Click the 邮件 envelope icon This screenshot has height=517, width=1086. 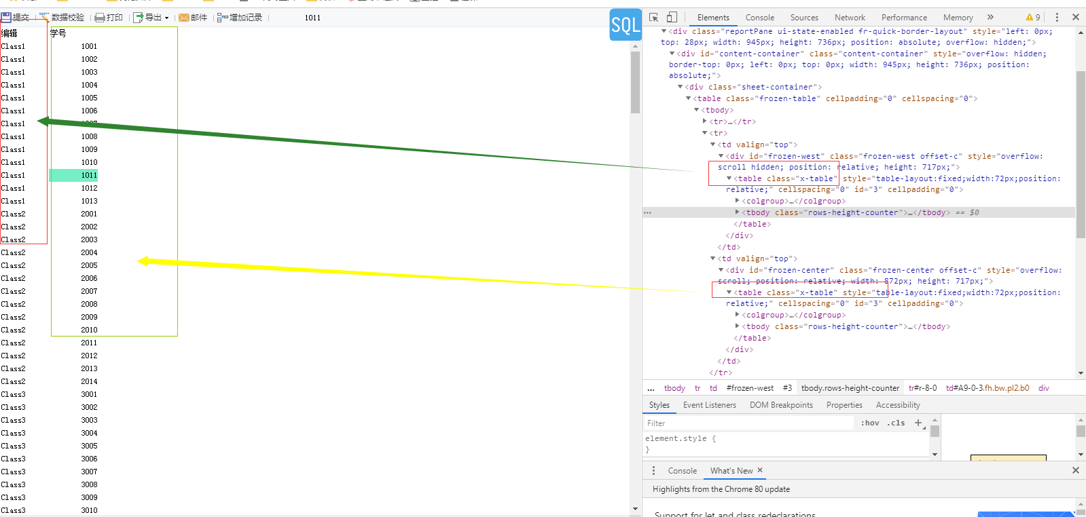coord(183,18)
